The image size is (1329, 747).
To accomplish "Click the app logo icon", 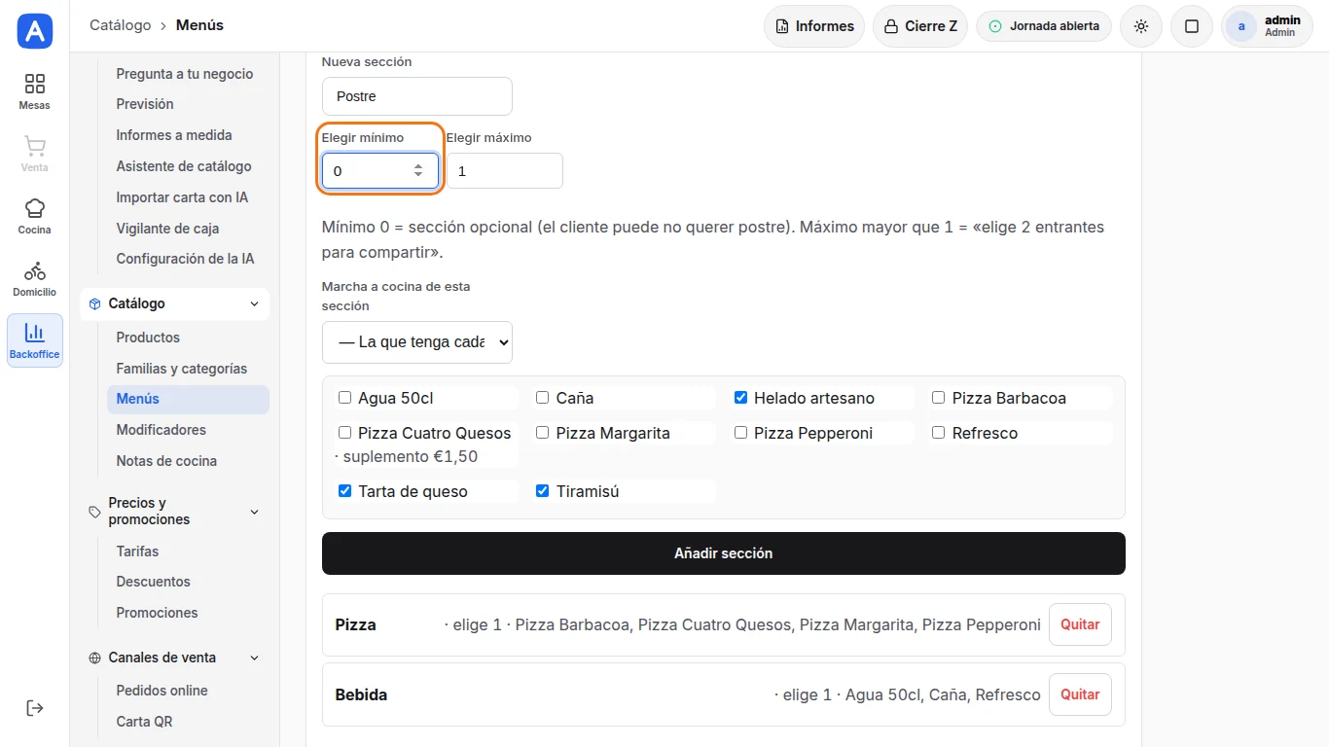I will click(34, 31).
